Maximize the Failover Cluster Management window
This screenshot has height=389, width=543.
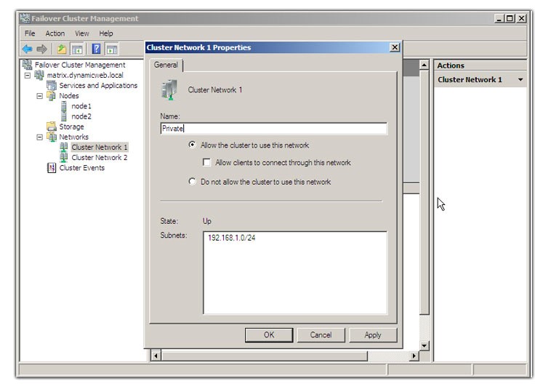pyautogui.click(x=510, y=18)
